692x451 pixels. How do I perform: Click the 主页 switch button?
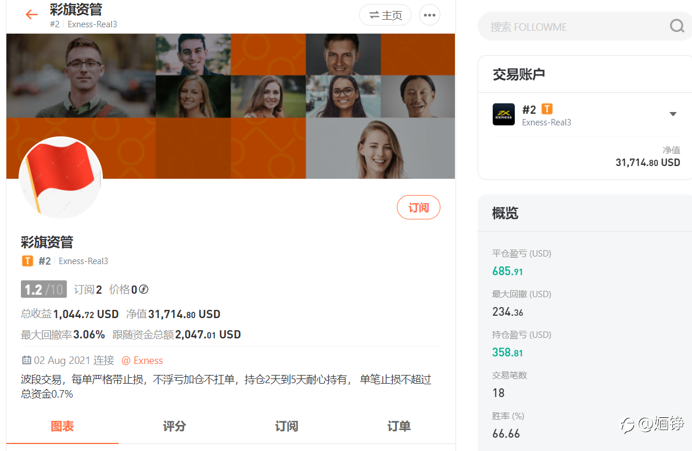point(385,15)
